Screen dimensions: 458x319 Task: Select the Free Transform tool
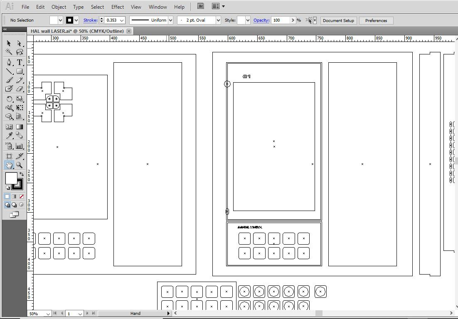19,108
